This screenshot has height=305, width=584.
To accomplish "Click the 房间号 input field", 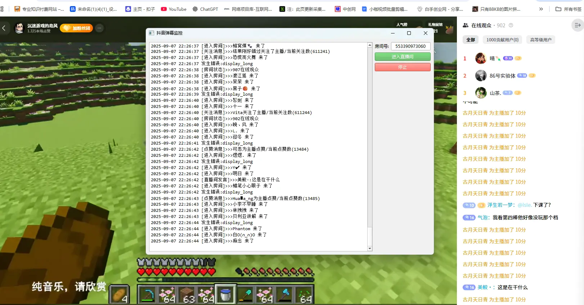I will coord(410,46).
